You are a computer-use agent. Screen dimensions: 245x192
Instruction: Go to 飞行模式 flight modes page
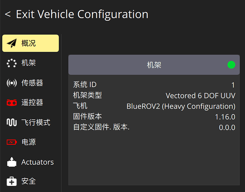[x=36, y=122]
